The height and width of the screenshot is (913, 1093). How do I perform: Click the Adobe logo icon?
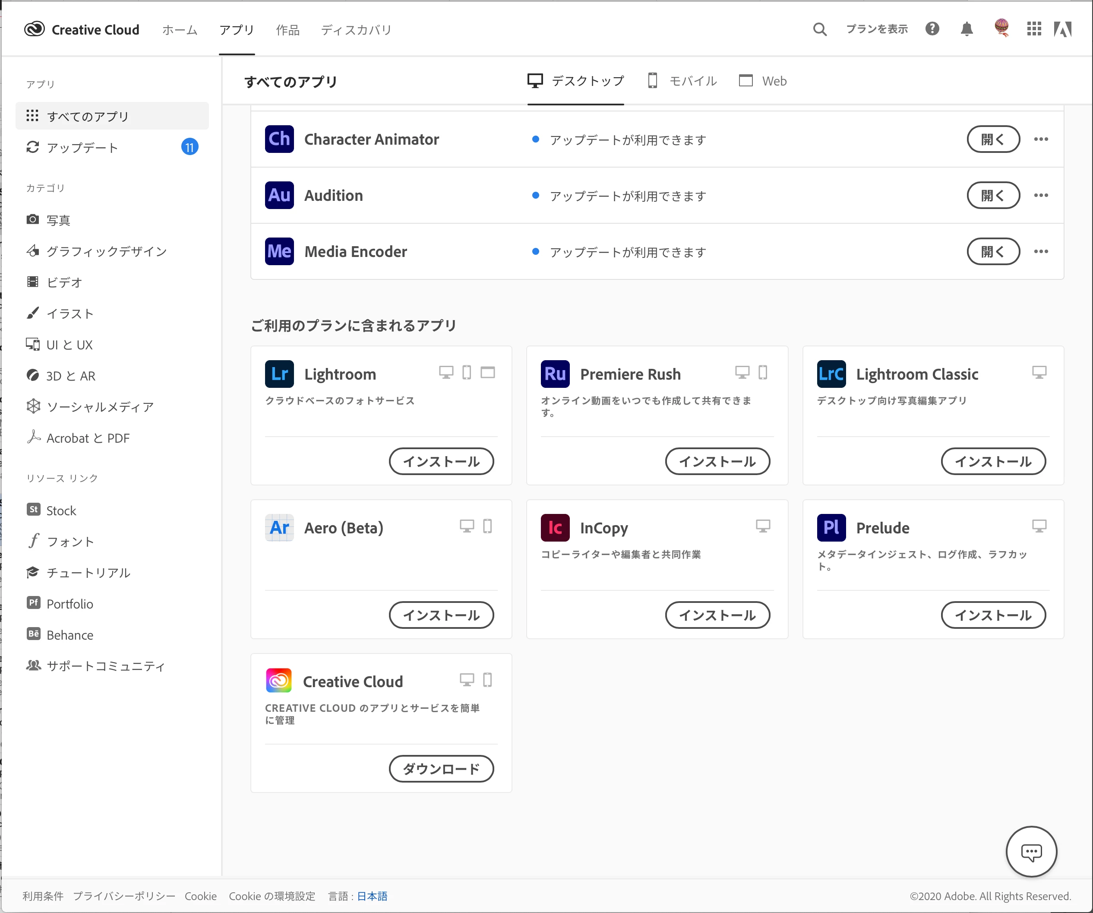1063,29
